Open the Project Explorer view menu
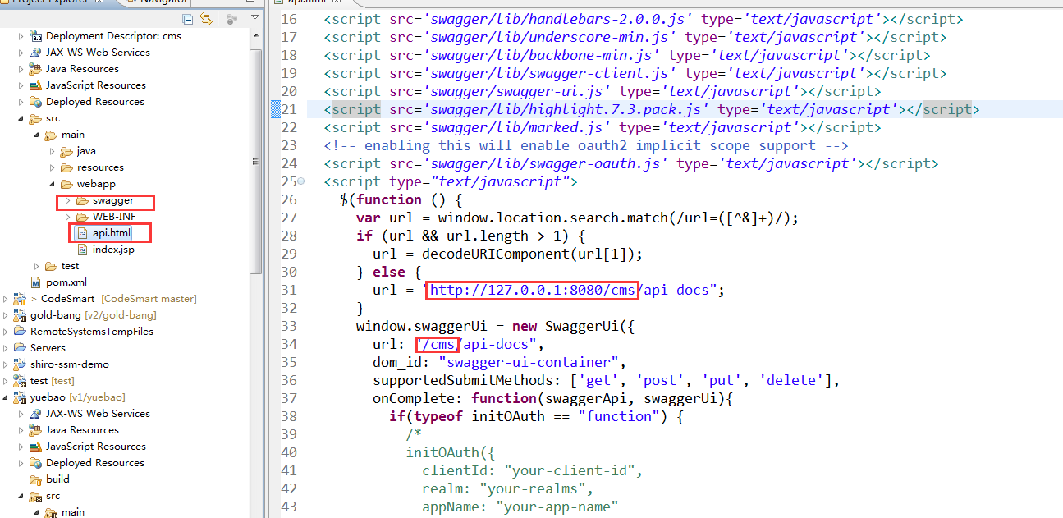1063x518 pixels. point(254,17)
